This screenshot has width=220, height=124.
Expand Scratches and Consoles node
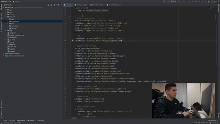pyautogui.click(x=4, y=56)
